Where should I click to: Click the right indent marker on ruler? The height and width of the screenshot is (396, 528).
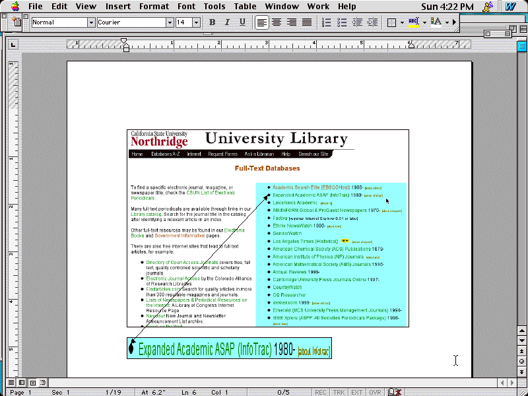pos(411,45)
